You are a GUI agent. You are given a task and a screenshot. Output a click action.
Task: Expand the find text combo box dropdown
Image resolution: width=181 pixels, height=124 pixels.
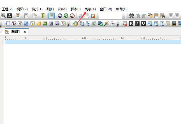coord(124,16)
